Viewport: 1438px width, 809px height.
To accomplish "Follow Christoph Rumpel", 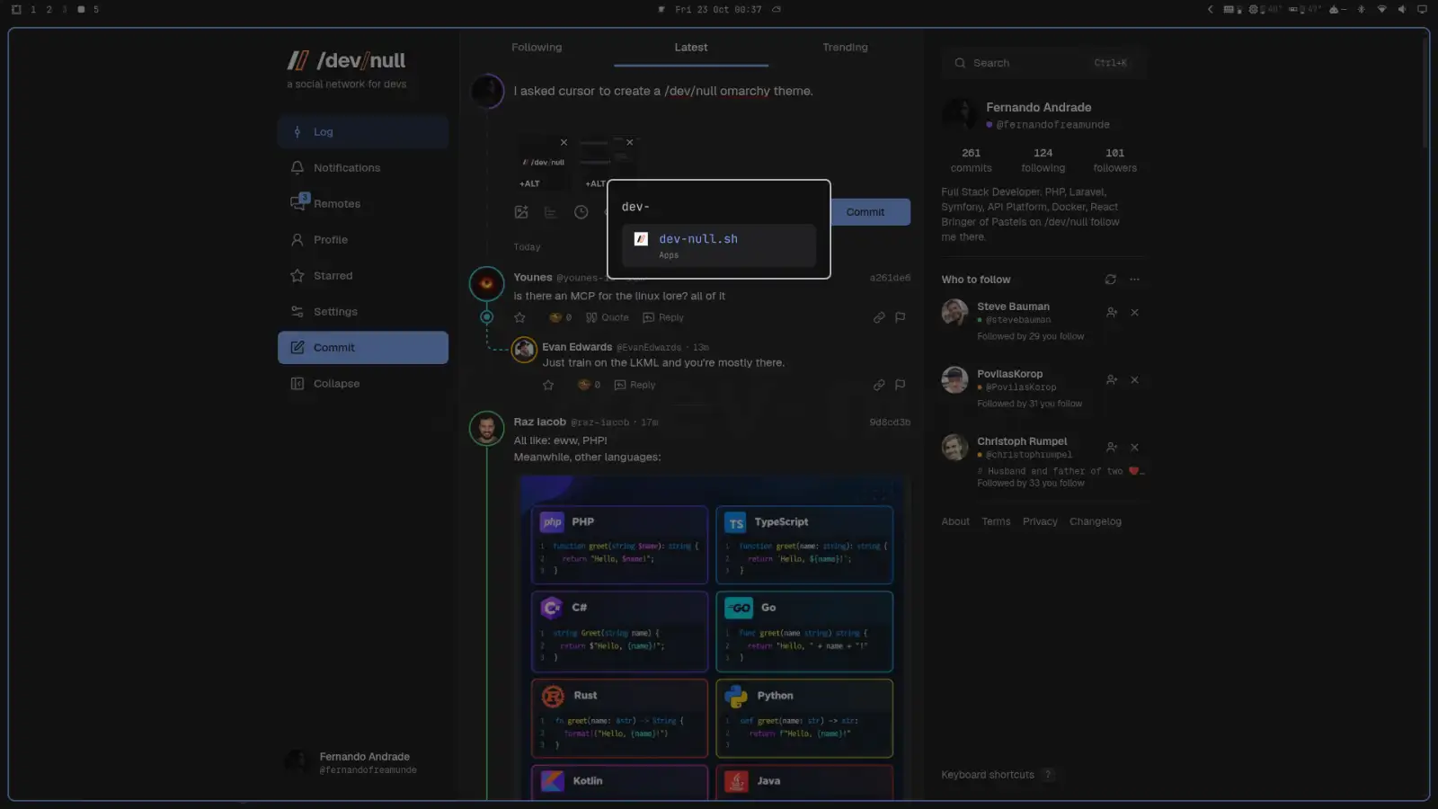I will coord(1112,448).
